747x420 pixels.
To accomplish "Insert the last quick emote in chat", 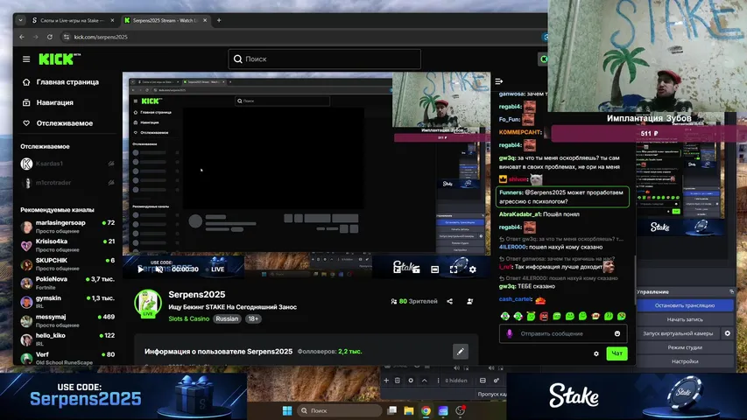I will click(x=621, y=316).
